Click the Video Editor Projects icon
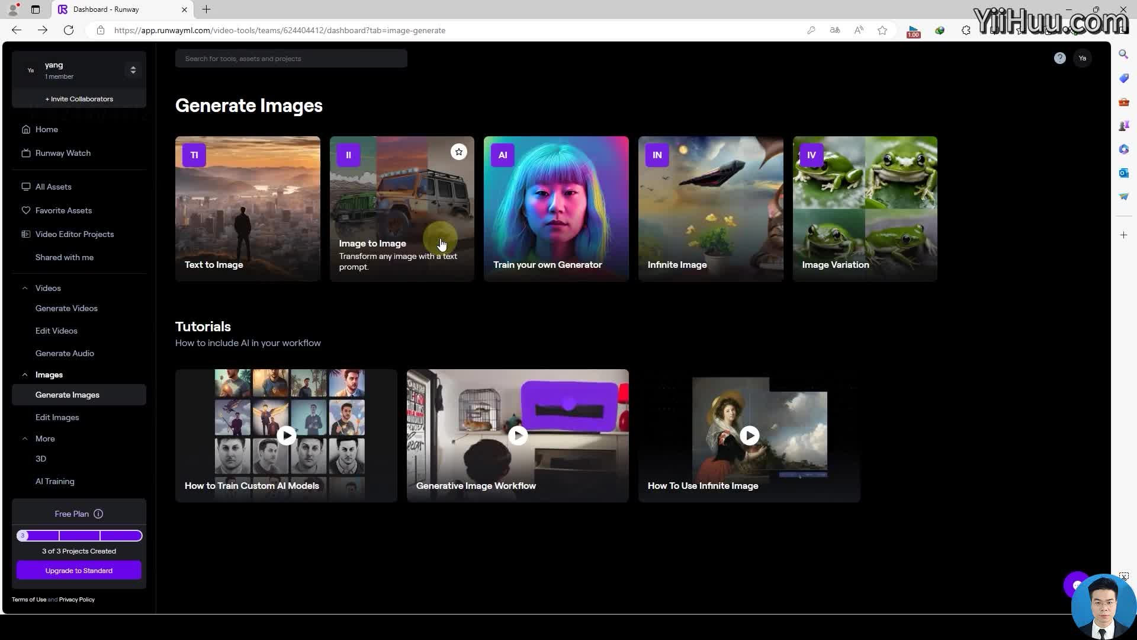Image resolution: width=1137 pixels, height=640 pixels. 26,234
